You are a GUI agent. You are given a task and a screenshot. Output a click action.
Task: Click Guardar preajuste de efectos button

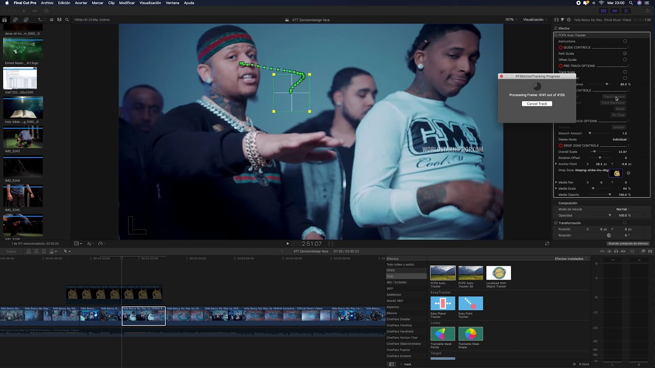[628, 243]
